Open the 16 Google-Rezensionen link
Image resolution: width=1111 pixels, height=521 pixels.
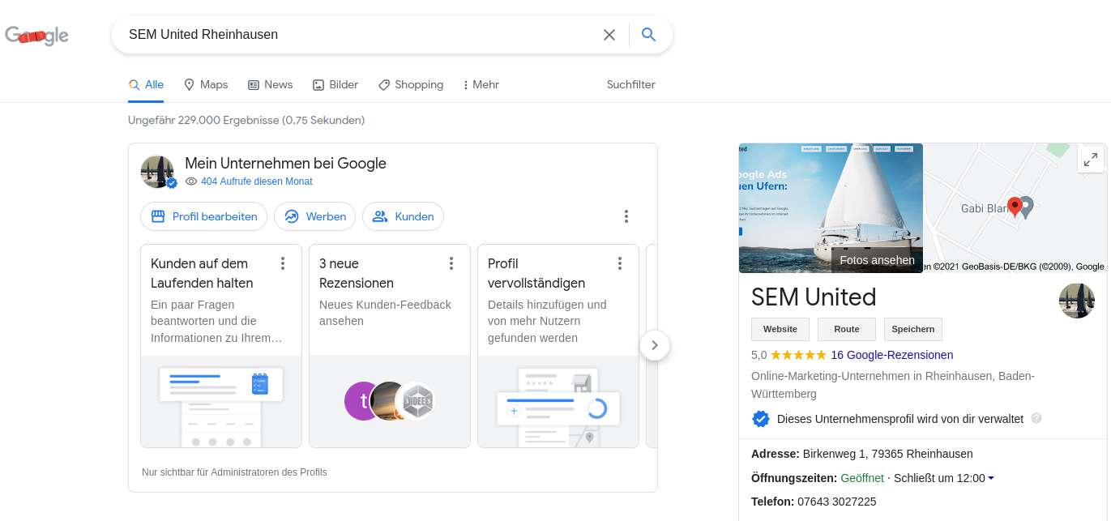pos(892,355)
